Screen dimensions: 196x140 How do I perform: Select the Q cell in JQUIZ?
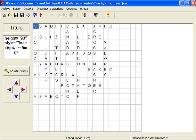[x=41, y=37]
